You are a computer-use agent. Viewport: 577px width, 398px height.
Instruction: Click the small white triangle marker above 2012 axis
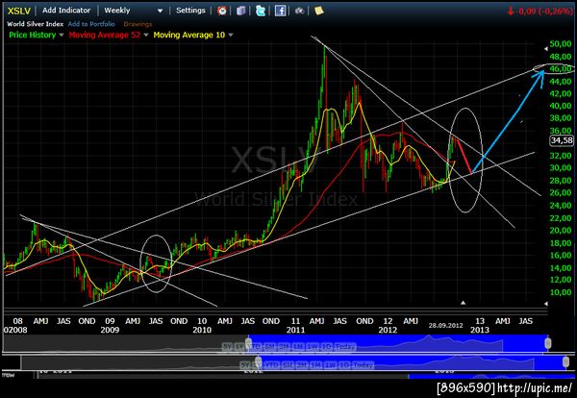(464, 303)
